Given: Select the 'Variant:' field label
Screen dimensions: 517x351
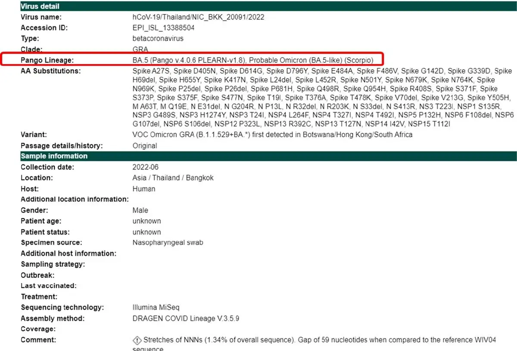Looking at the screenshot, I should pyautogui.click(x=34, y=135).
